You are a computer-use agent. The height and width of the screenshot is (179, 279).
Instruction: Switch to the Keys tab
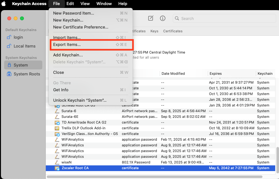[x=154, y=31]
